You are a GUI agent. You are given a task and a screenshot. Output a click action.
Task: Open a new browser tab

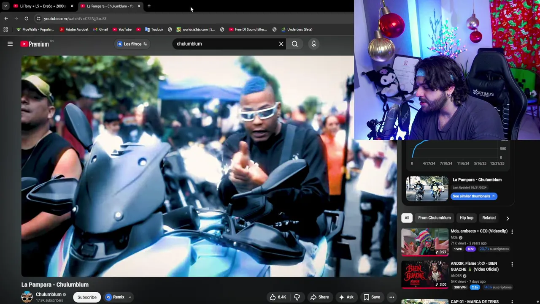pyautogui.click(x=149, y=6)
